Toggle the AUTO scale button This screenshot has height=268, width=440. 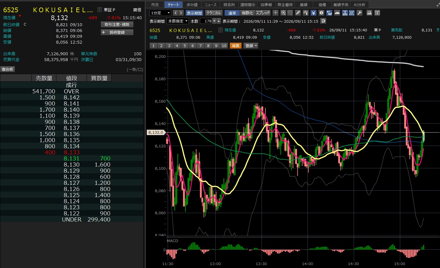[x=345, y=13]
